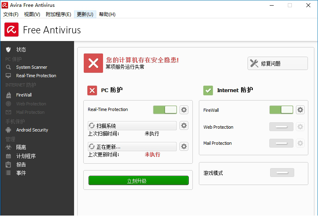
Task: Click the red X security warning icon
Action: click(x=93, y=63)
